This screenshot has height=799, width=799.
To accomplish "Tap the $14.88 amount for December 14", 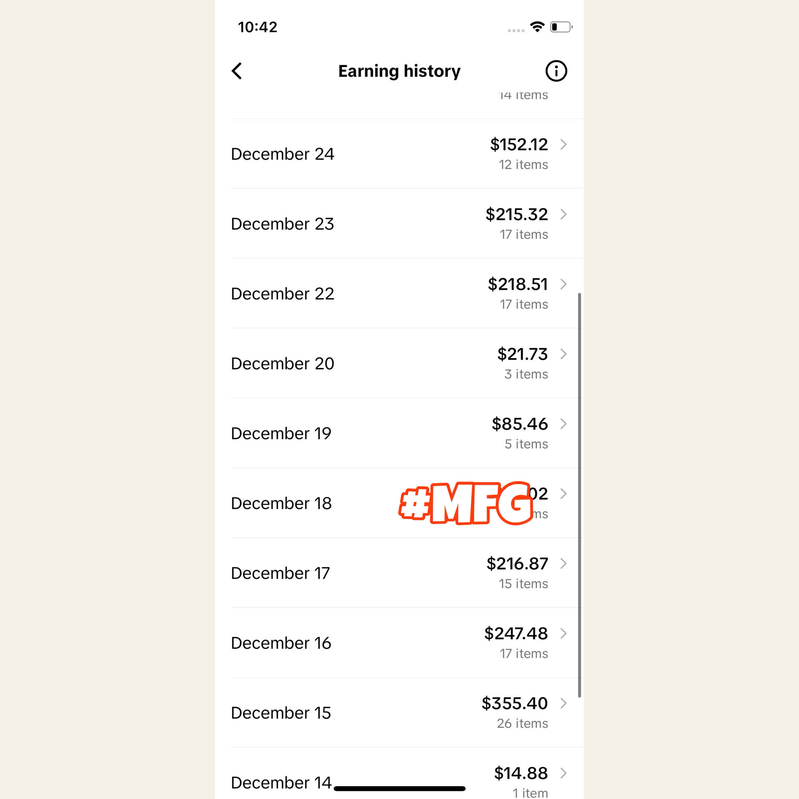I will [x=521, y=773].
